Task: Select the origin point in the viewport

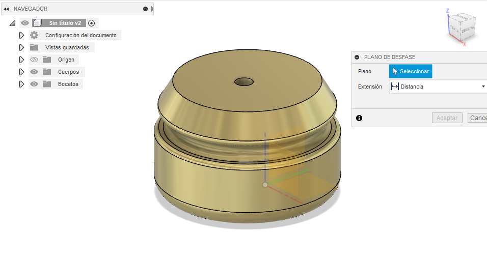Action: [265, 185]
